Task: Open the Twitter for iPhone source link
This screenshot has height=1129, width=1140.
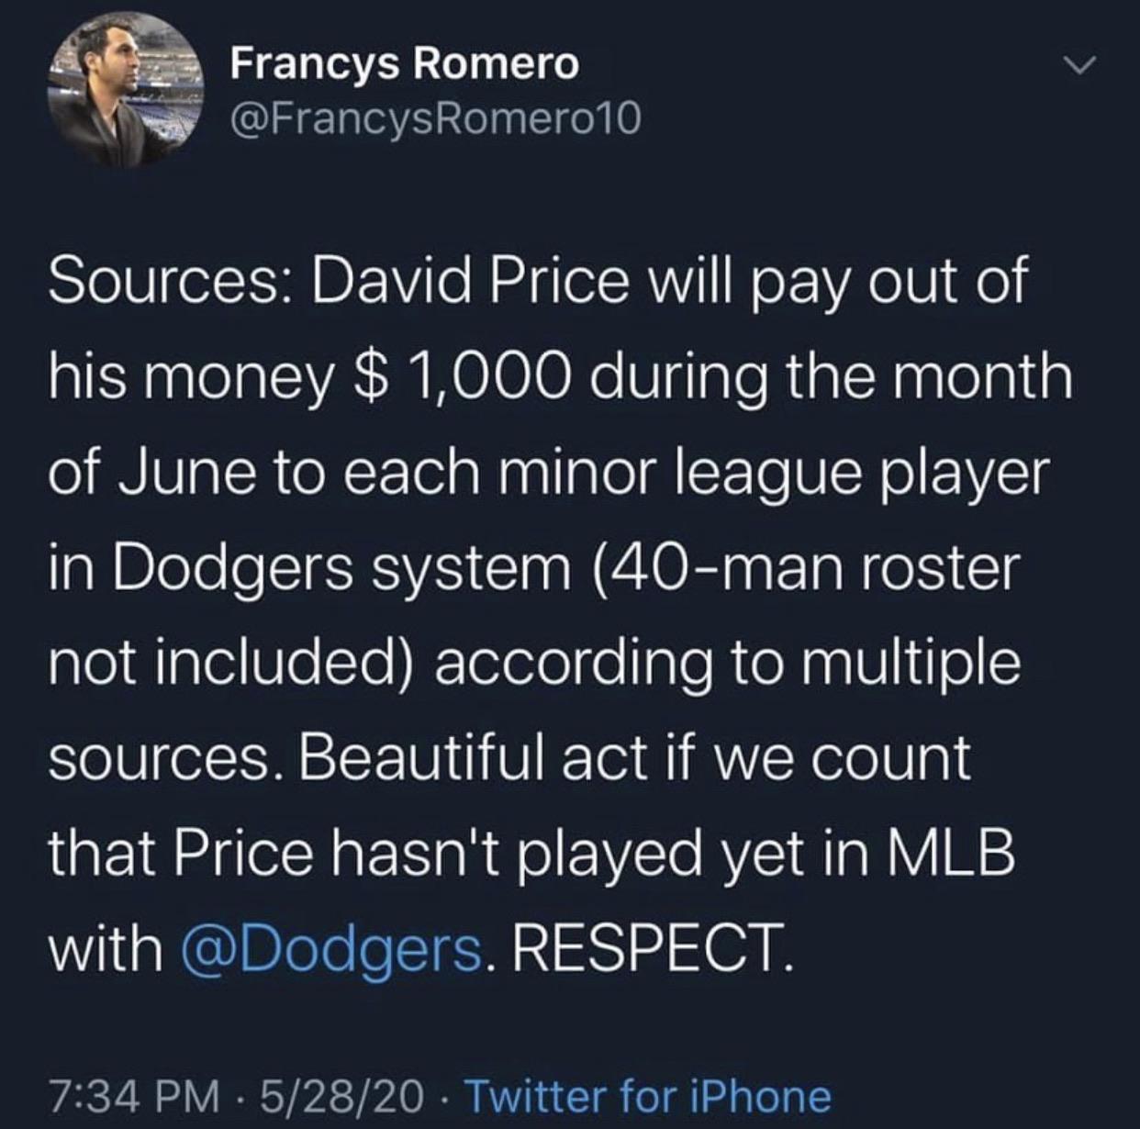Action: 648,1096
